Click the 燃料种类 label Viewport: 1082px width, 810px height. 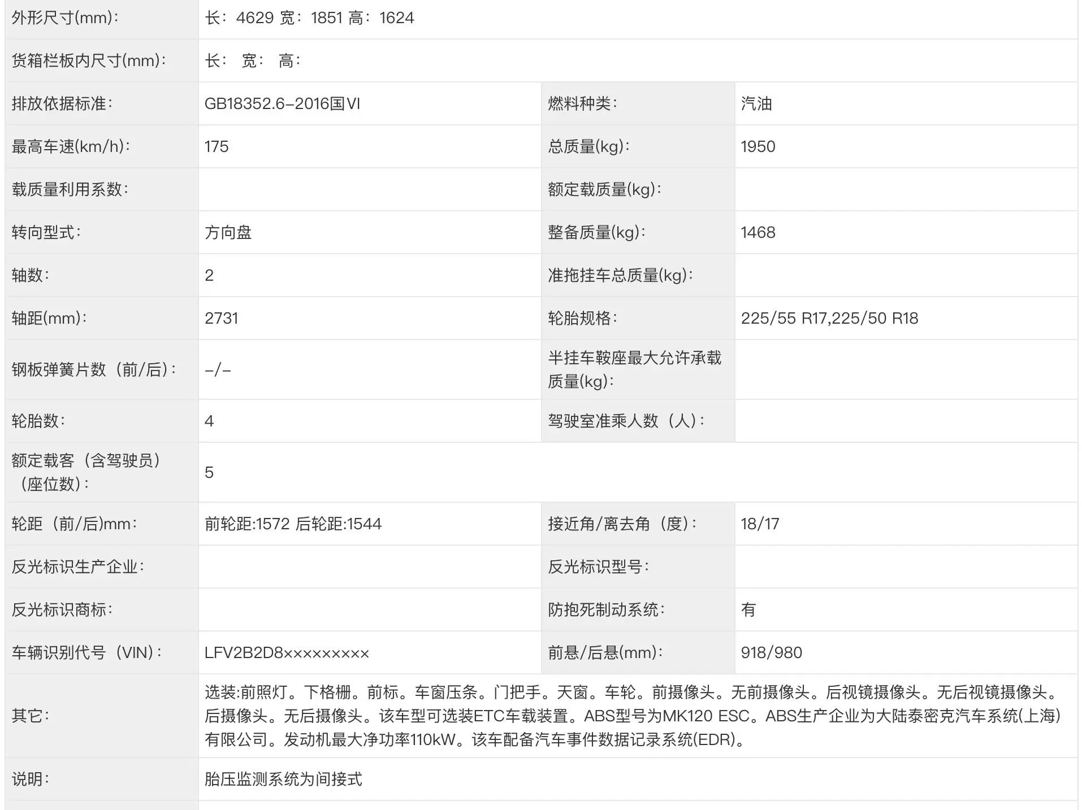tap(582, 104)
